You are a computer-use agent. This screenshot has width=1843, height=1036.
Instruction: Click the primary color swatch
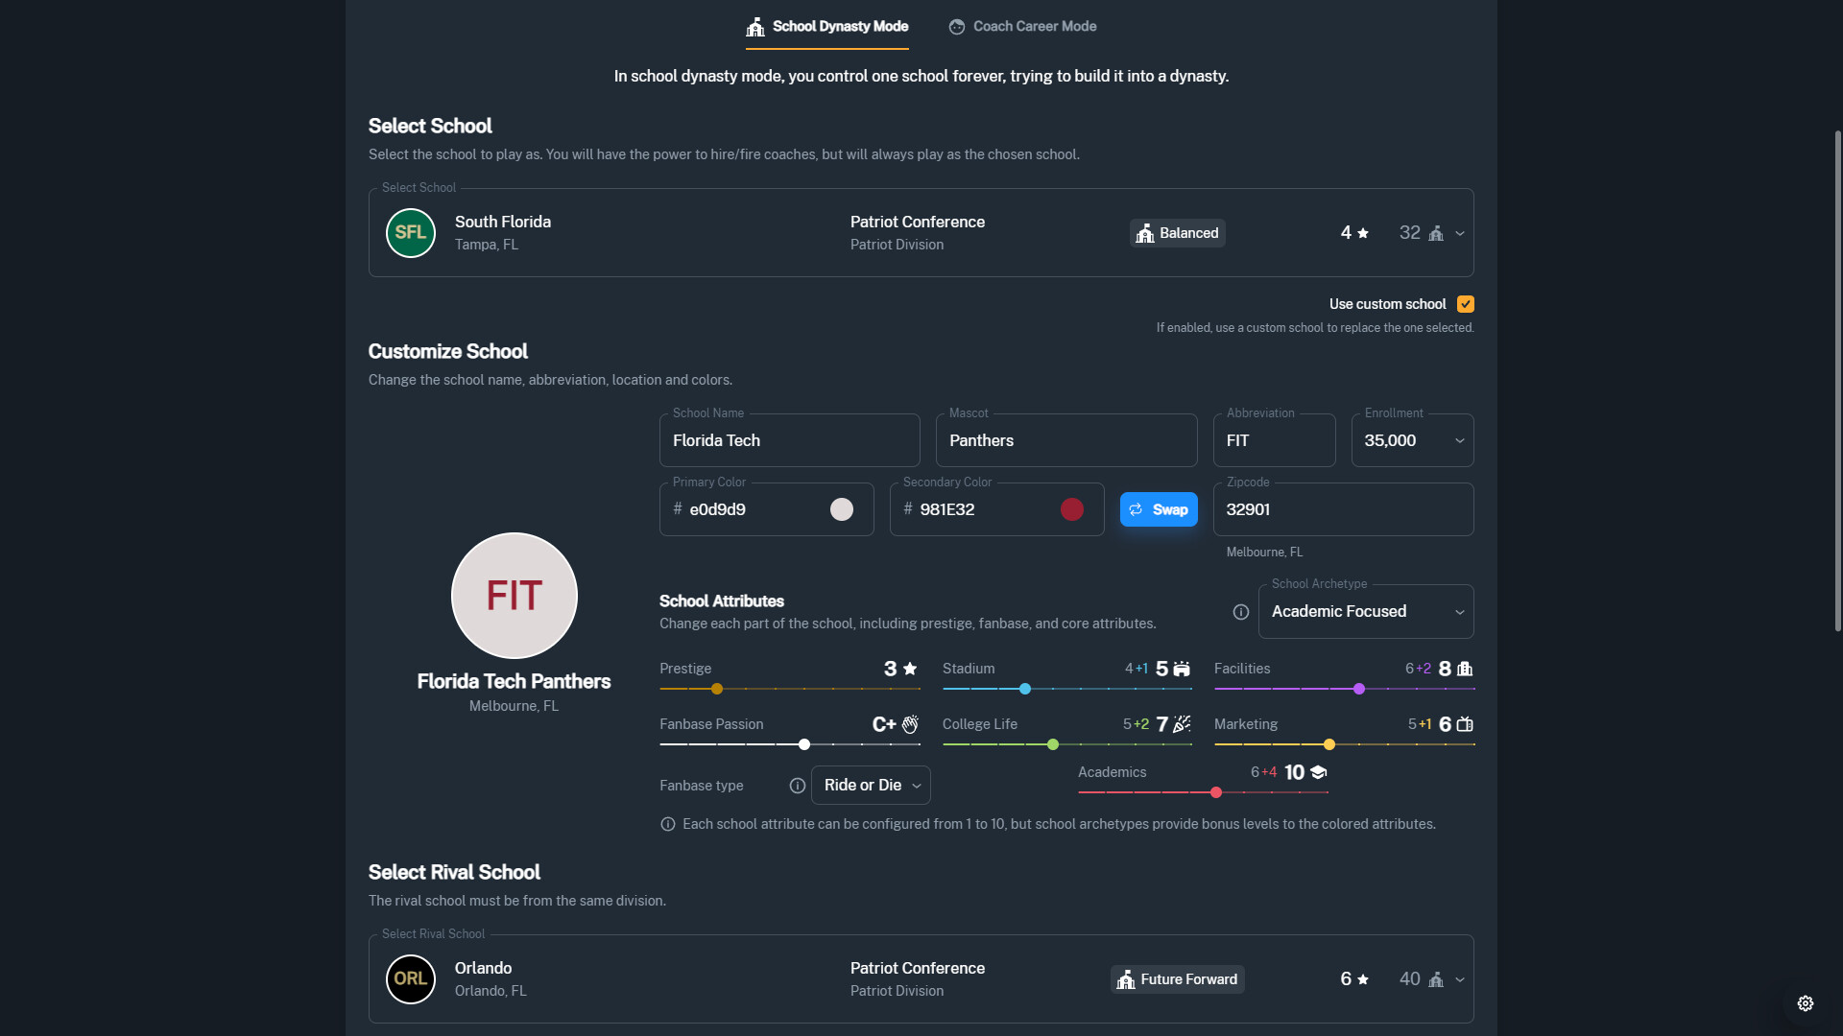click(841, 509)
